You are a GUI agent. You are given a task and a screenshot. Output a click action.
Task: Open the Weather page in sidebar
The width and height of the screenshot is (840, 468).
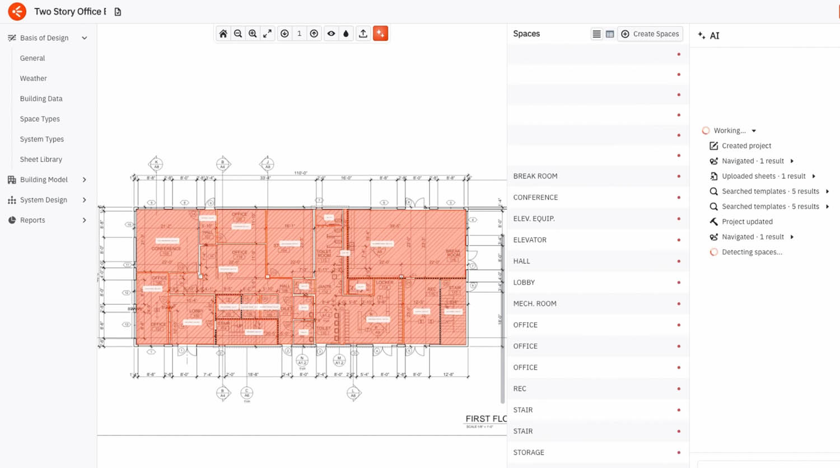click(x=34, y=78)
